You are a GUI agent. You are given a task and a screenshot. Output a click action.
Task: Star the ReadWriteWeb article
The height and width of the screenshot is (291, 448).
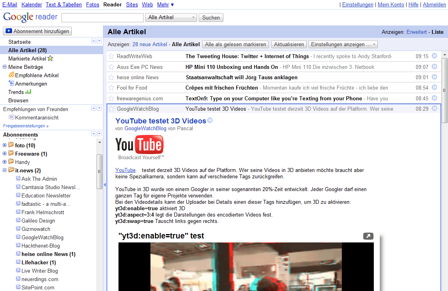click(x=111, y=57)
